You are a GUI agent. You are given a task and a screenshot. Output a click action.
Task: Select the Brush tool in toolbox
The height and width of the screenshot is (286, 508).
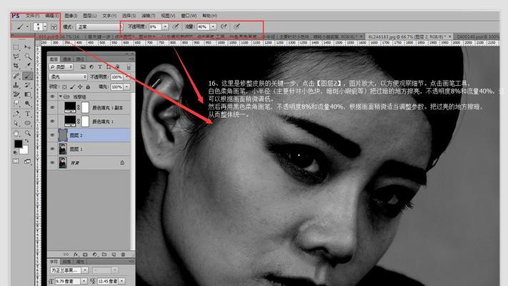pos(28,76)
